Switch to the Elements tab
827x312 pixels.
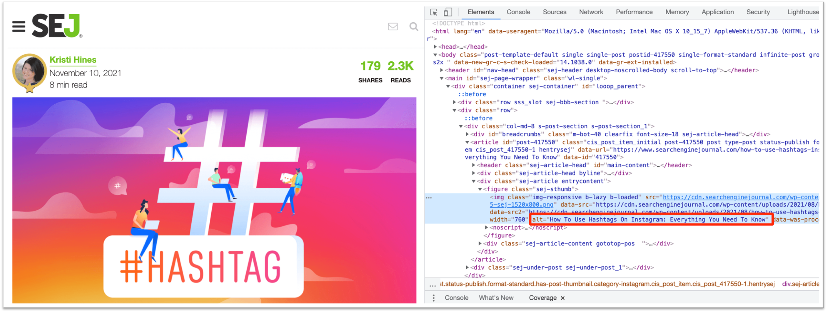pyautogui.click(x=481, y=12)
